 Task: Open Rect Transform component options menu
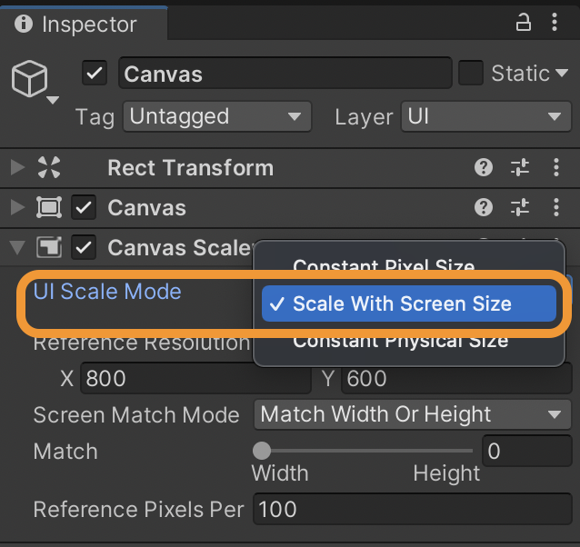pos(556,168)
